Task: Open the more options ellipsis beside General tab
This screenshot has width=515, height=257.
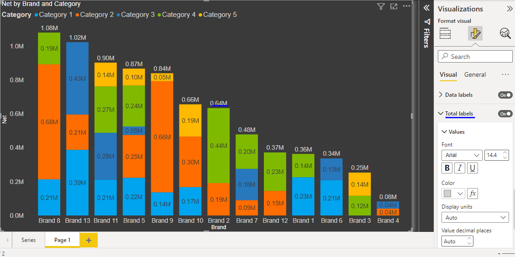Action: pyautogui.click(x=505, y=74)
